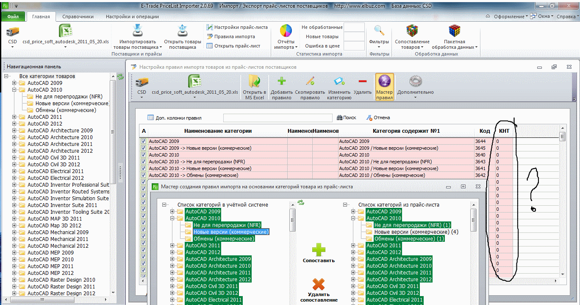Click Открыть прайс-лист

click(x=233, y=46)
